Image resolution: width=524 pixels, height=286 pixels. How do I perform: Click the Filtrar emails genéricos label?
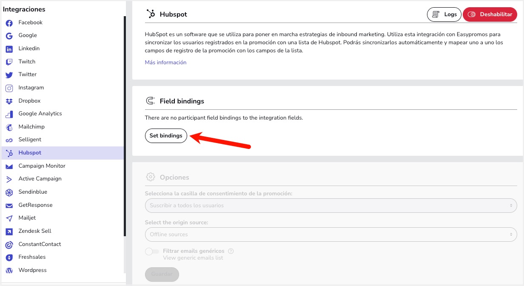click(x=194, y=251)
